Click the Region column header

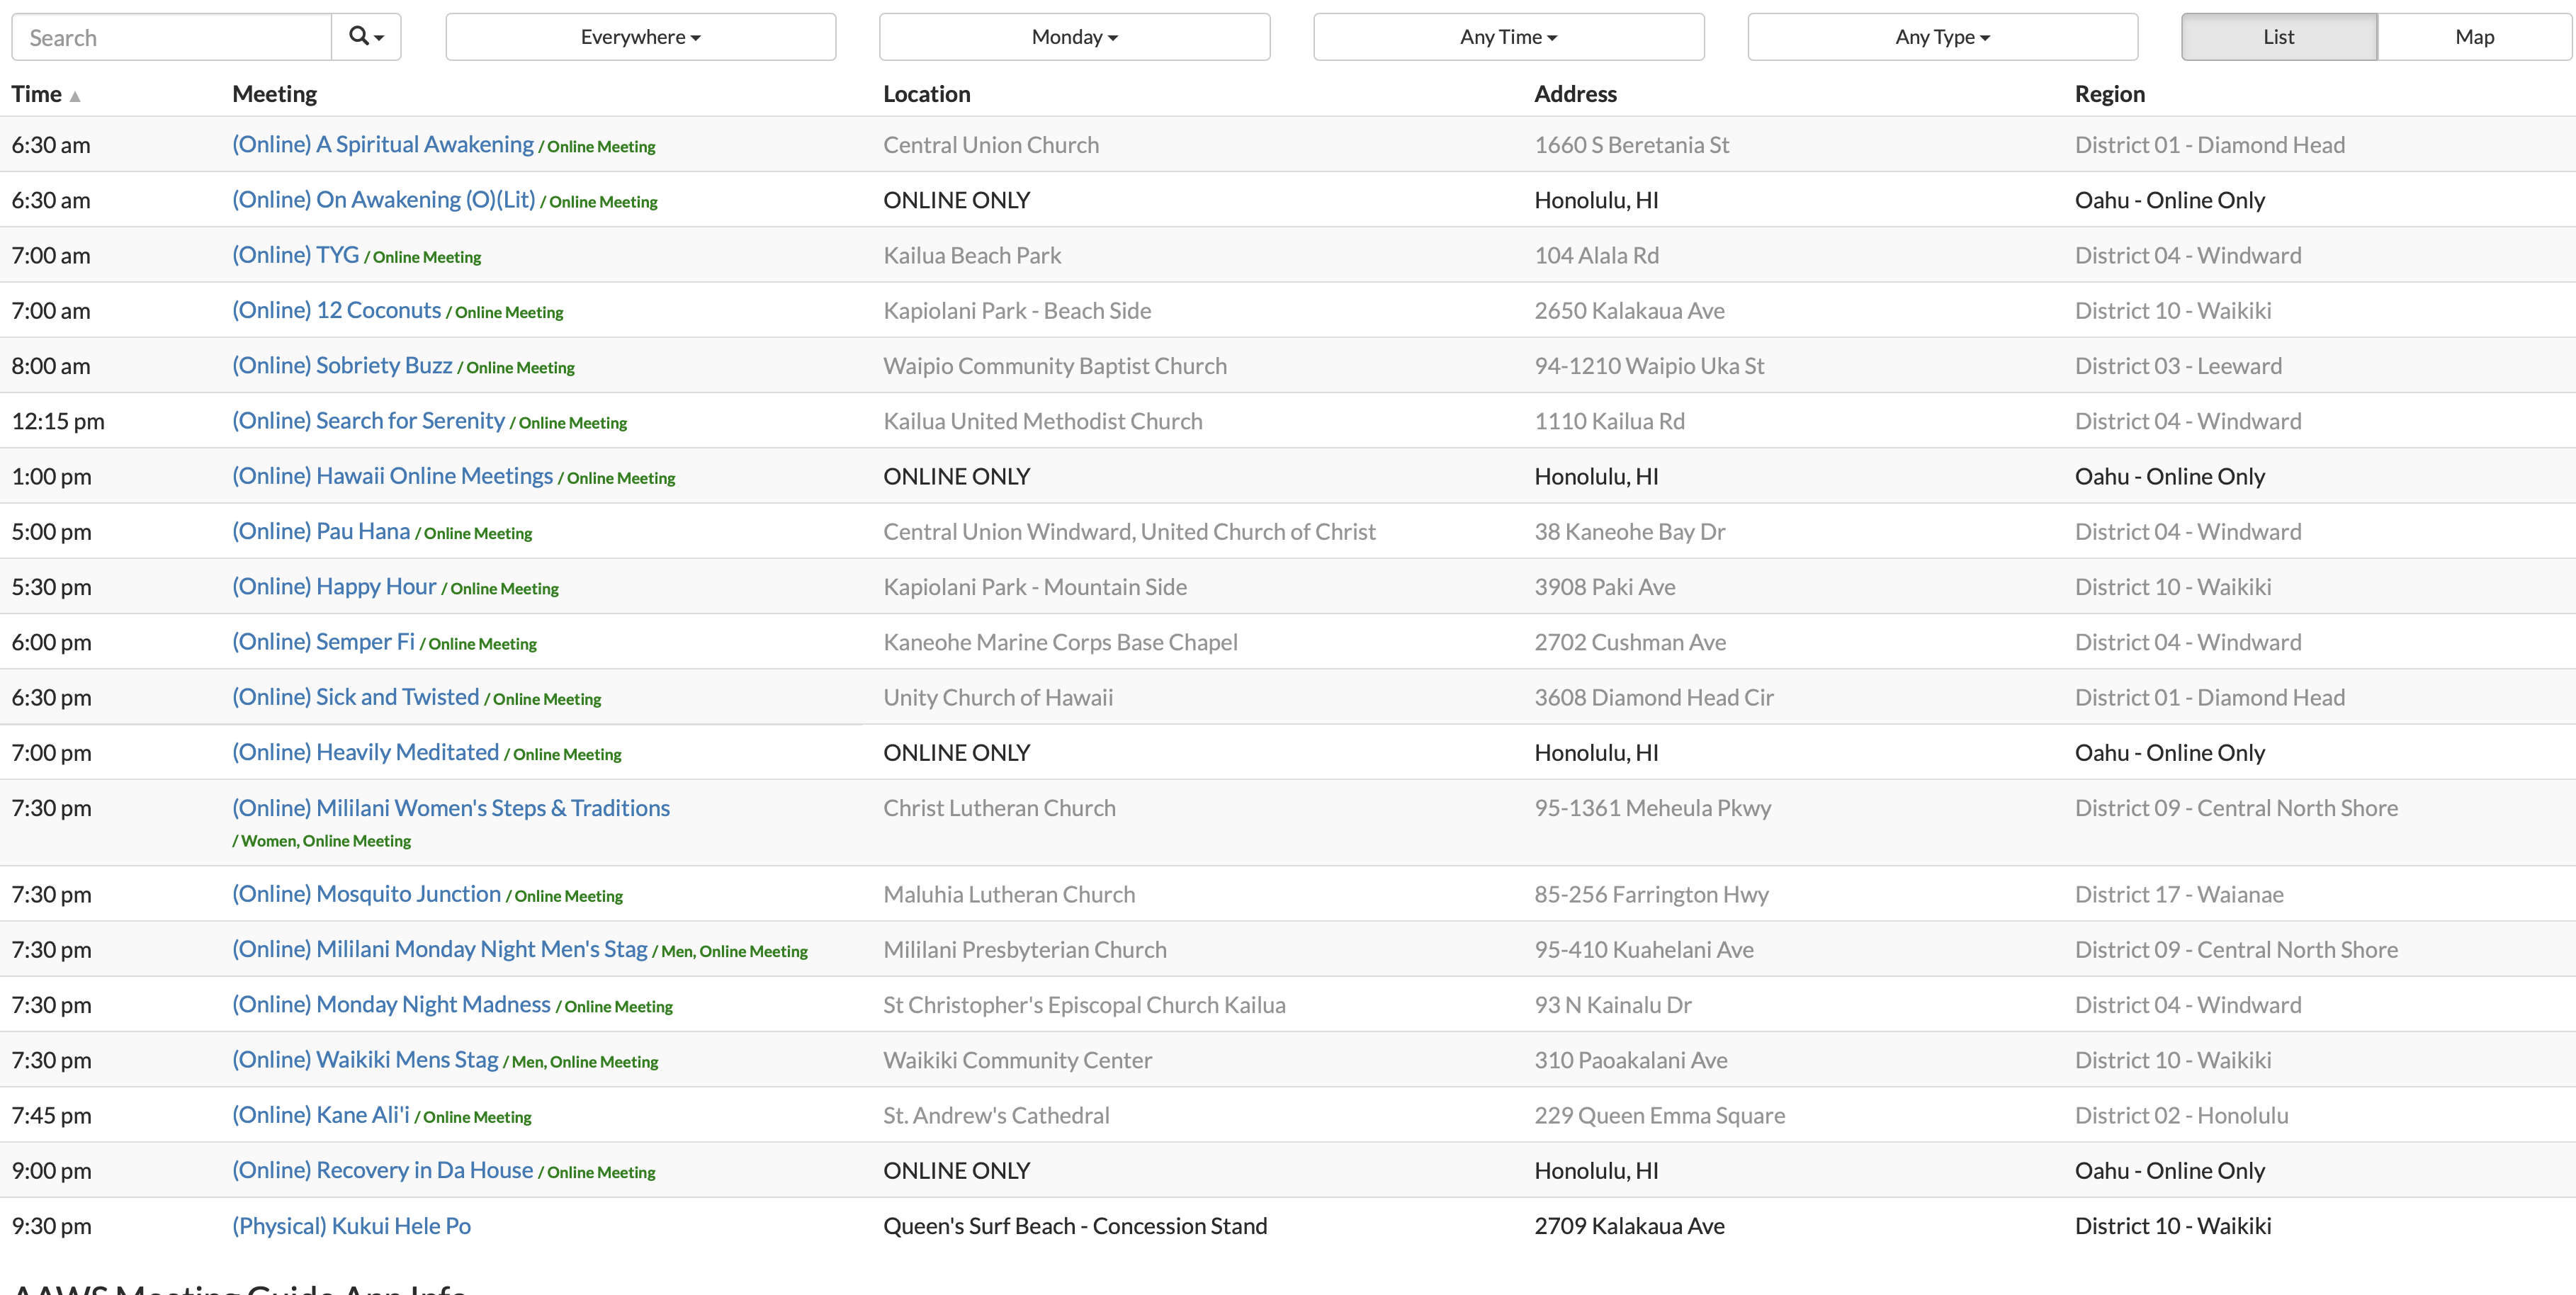2109,94
